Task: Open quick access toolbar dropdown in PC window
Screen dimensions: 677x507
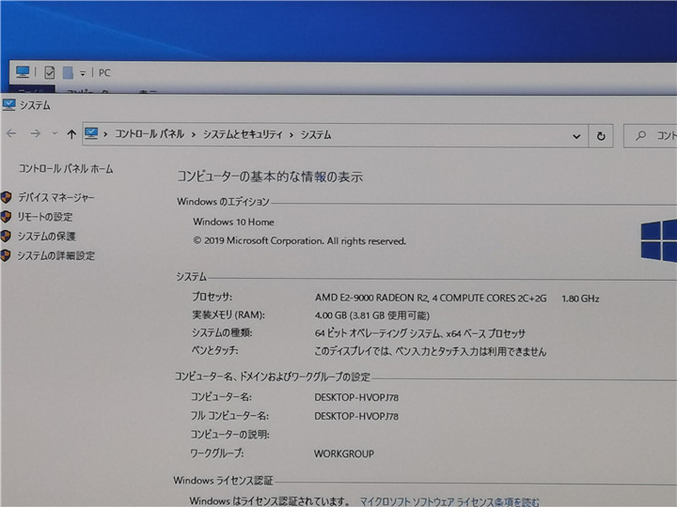Action: (83, 74)
